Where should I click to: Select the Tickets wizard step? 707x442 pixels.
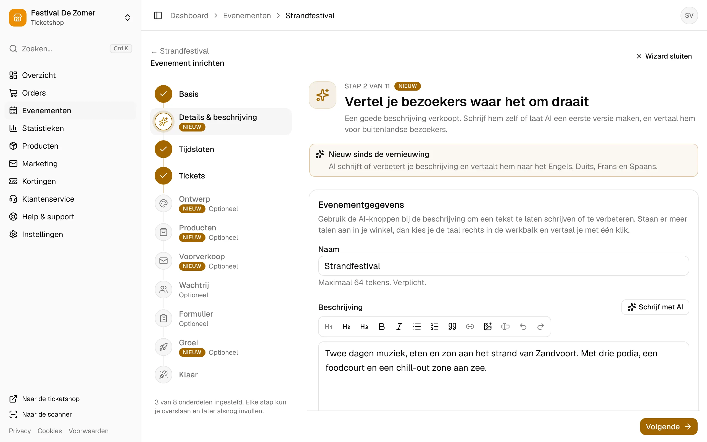click(x=221, y=176)
